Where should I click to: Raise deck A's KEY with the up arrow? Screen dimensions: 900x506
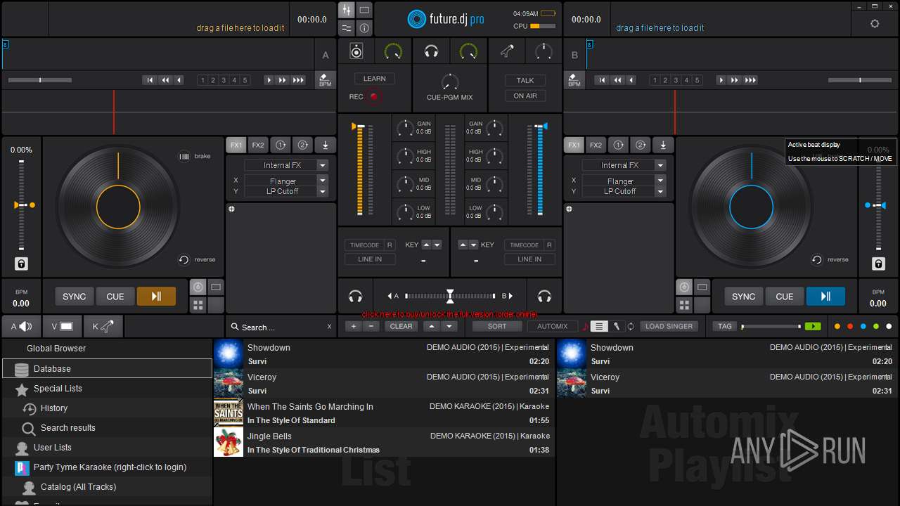click(x=426, y=245)
